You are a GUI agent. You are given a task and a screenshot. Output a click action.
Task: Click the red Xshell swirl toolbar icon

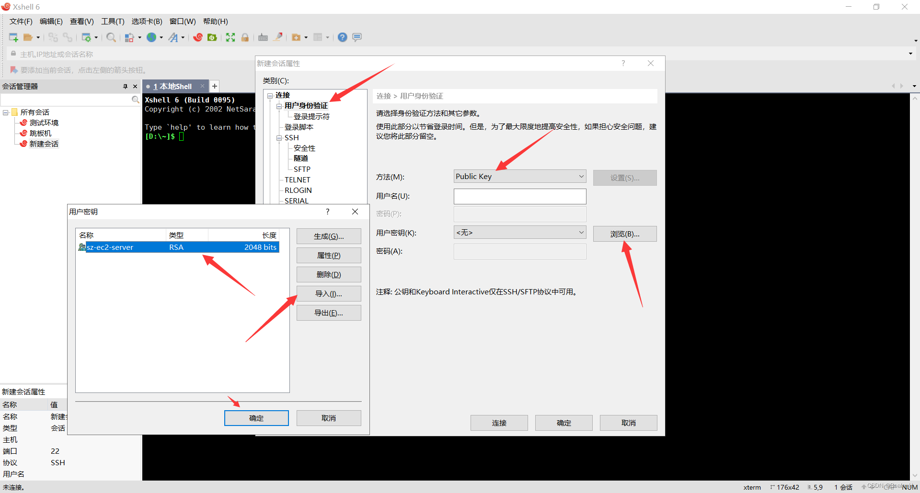(x=198, y=37)
